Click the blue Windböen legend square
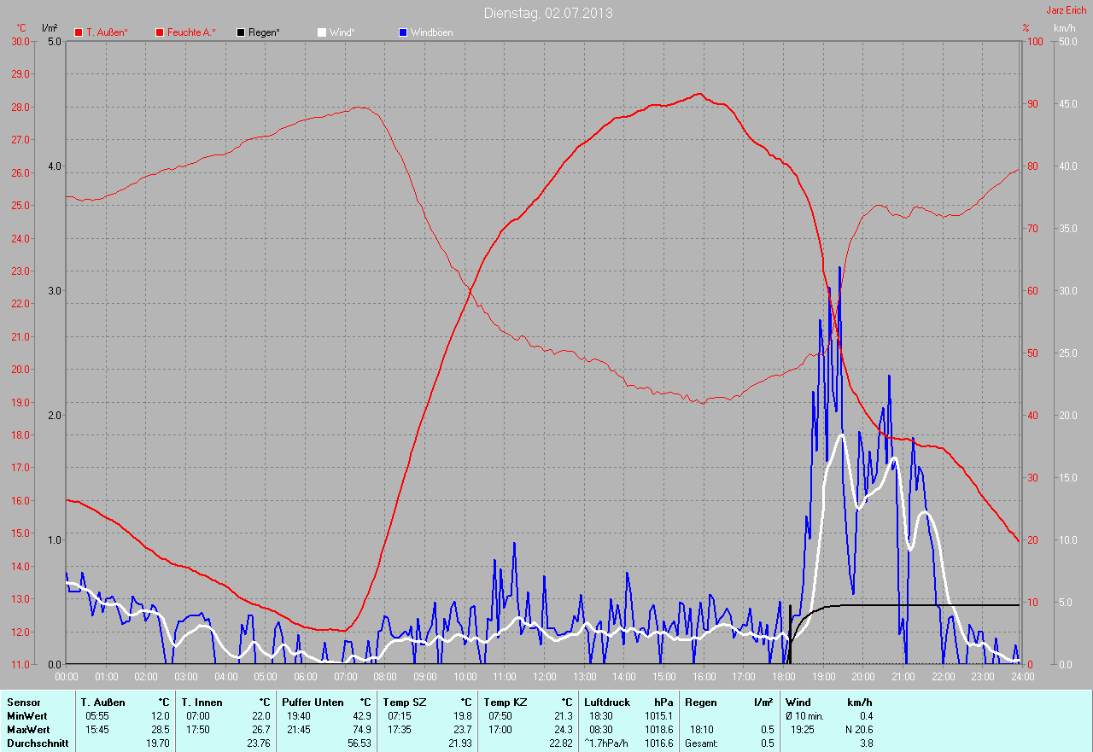 click(403, 32)
